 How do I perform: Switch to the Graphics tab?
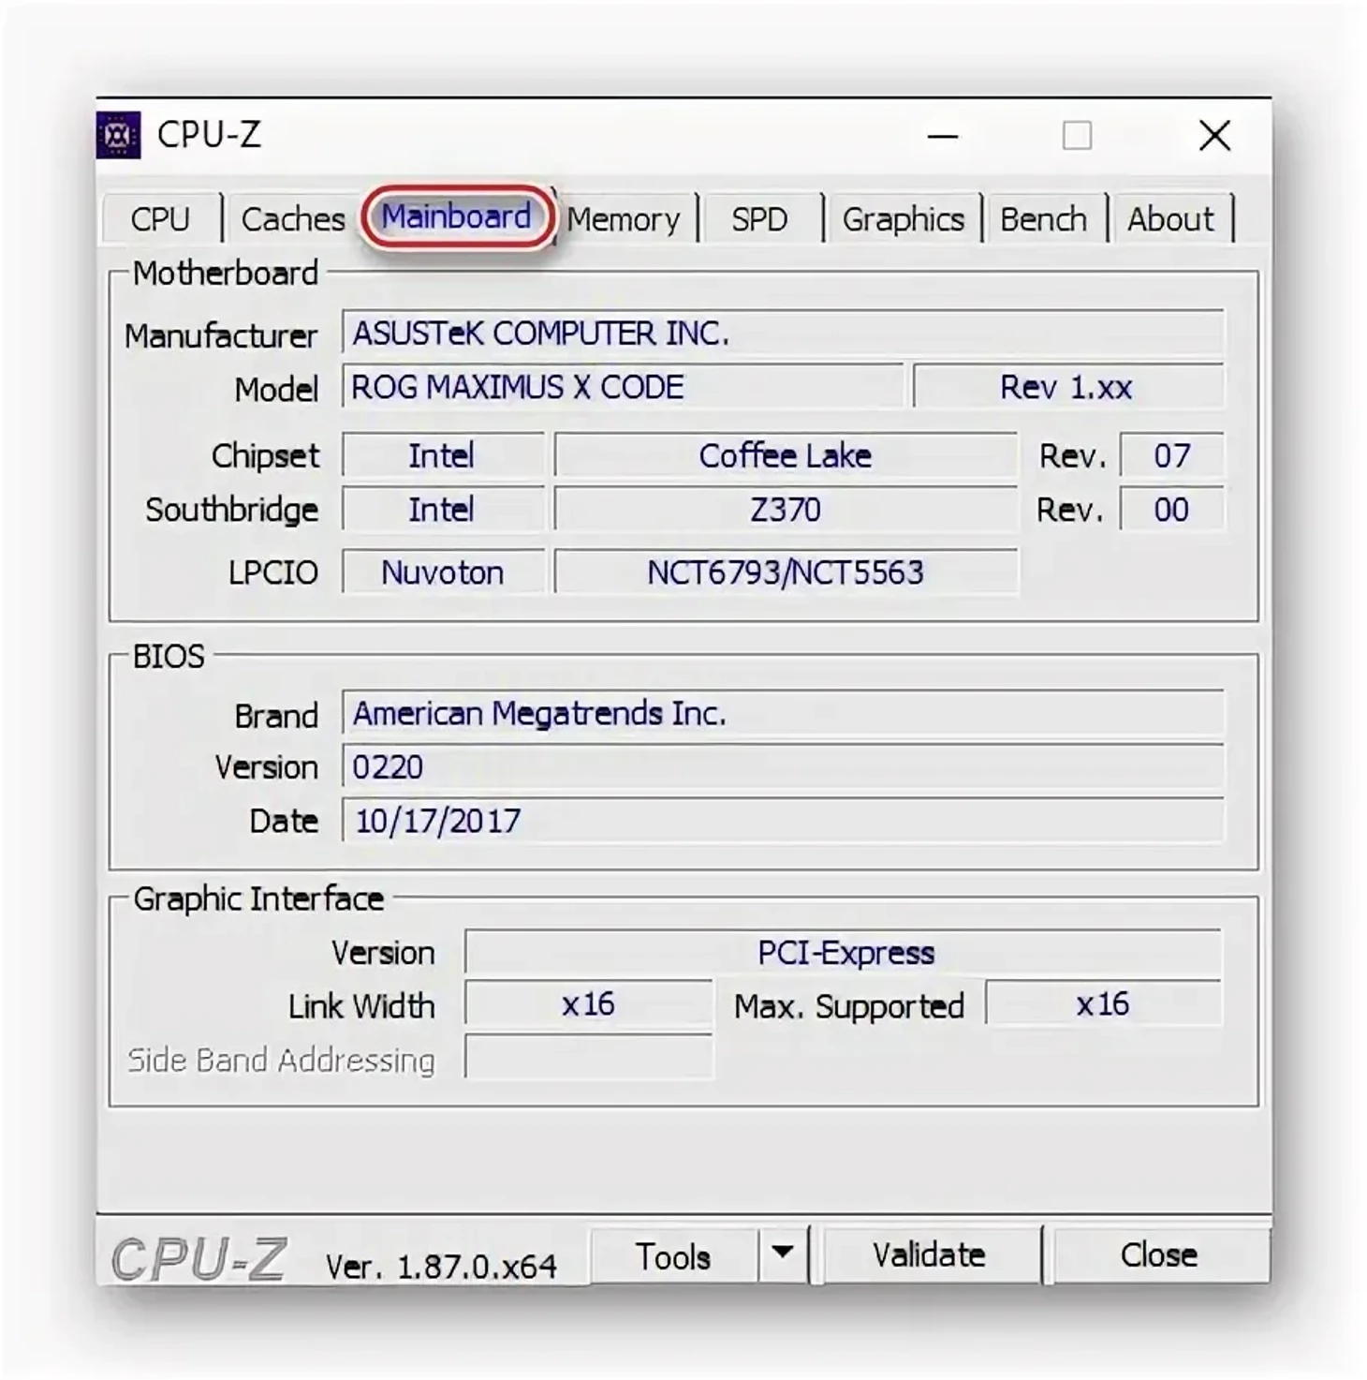(x=903, y=219)
